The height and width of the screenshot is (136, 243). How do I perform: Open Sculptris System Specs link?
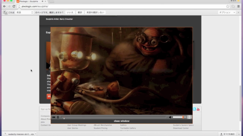183,125
